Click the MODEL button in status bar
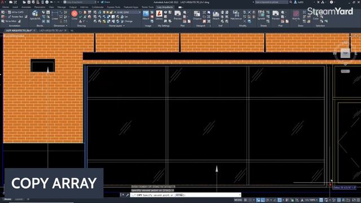Viewport: 361px width, 203px height. pyautogui.click(x=238, y=200)
